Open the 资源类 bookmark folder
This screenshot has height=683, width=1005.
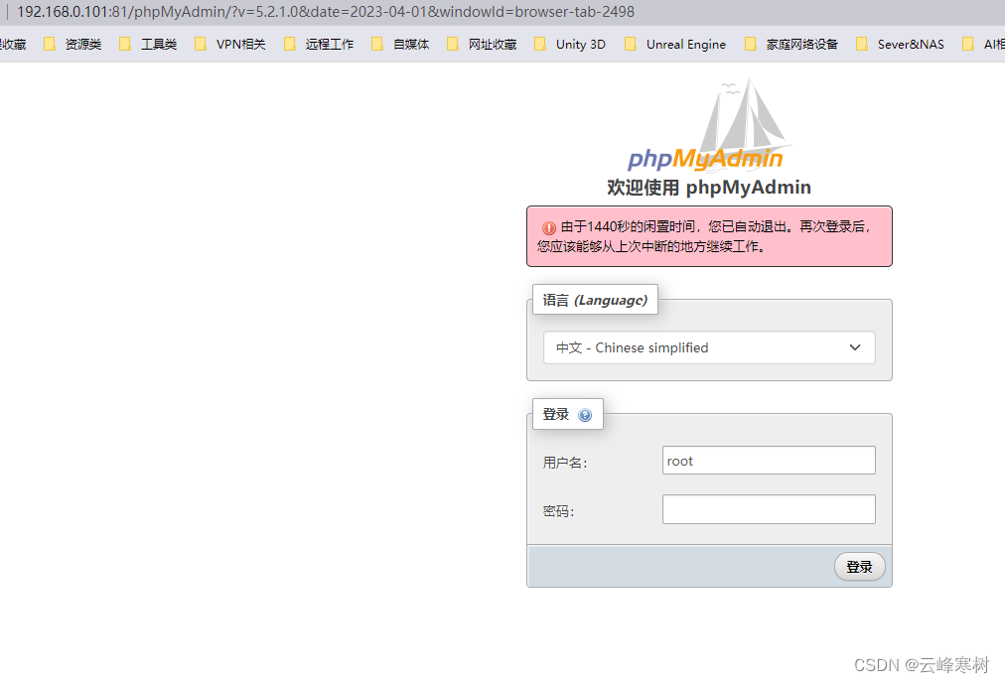point(72,45)
